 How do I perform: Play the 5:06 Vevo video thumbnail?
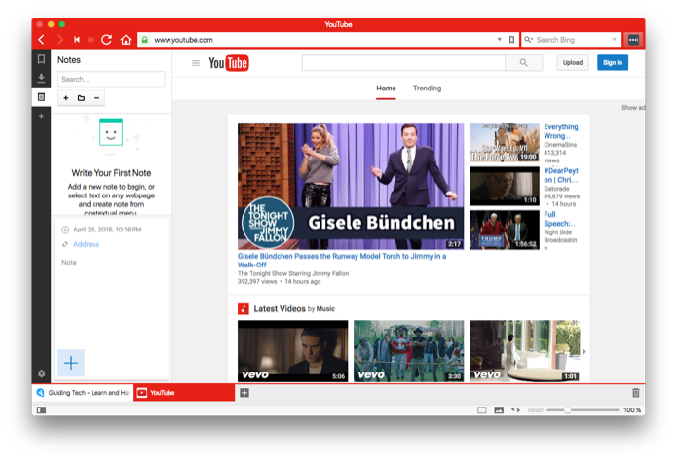coord(293,351)
